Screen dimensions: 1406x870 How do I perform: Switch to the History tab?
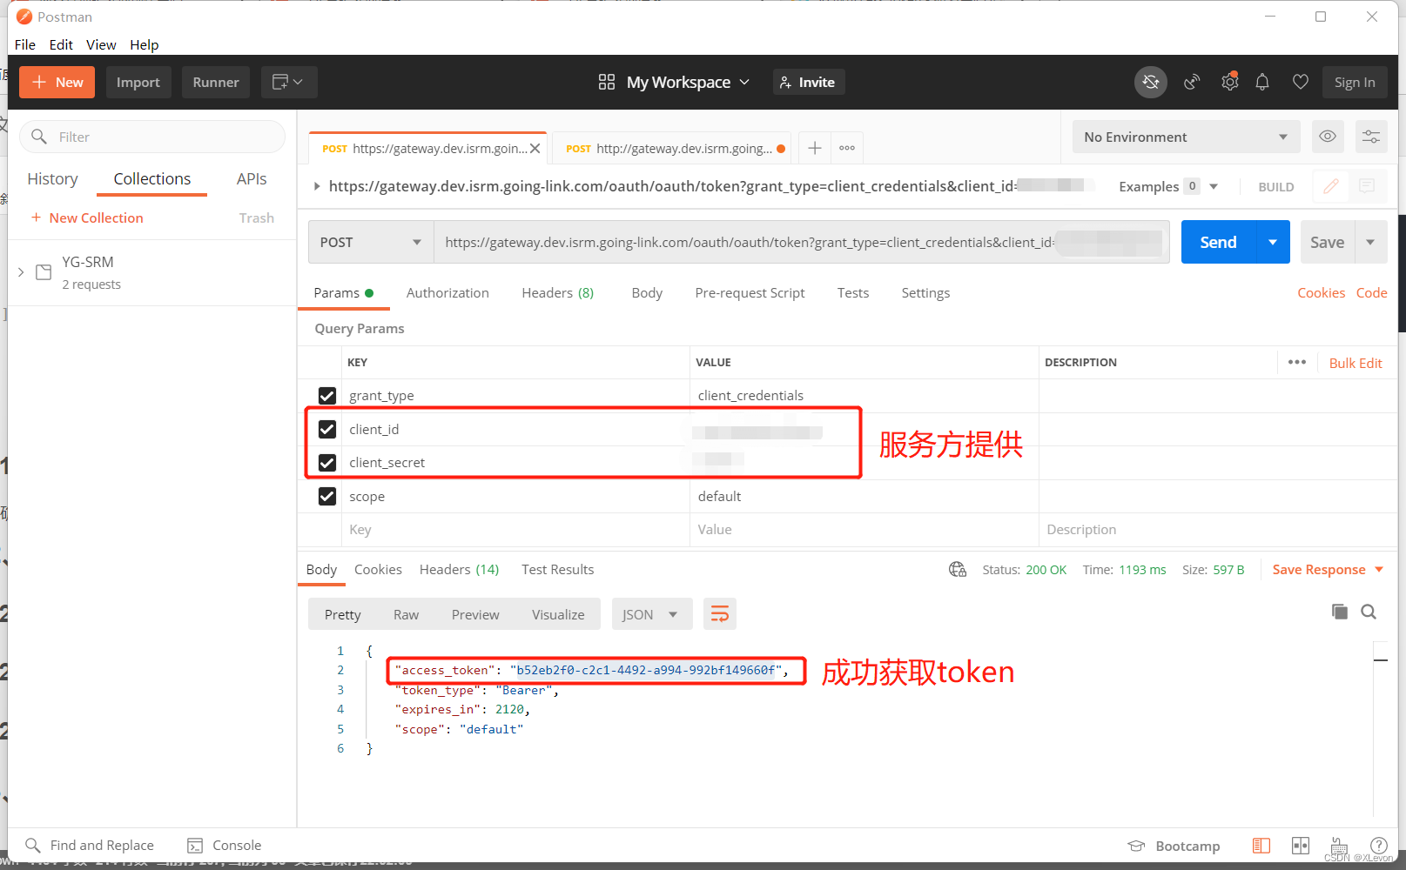52,178
